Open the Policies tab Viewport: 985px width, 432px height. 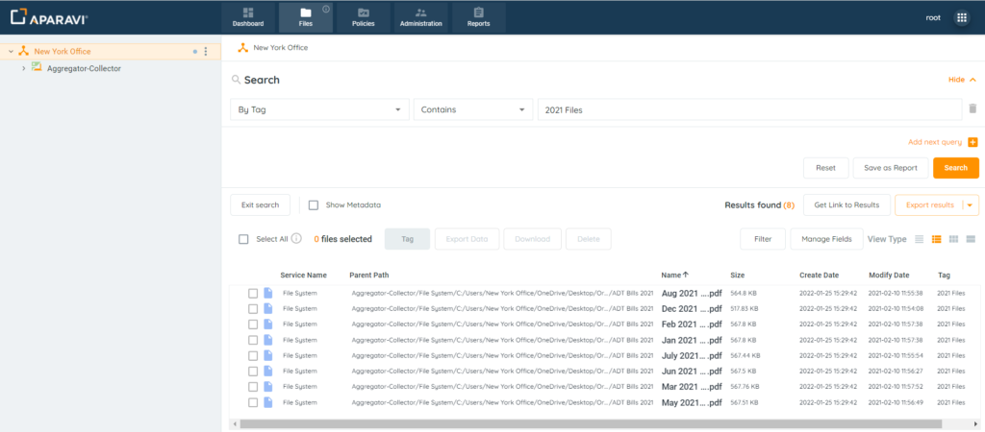tap(364, 17)
